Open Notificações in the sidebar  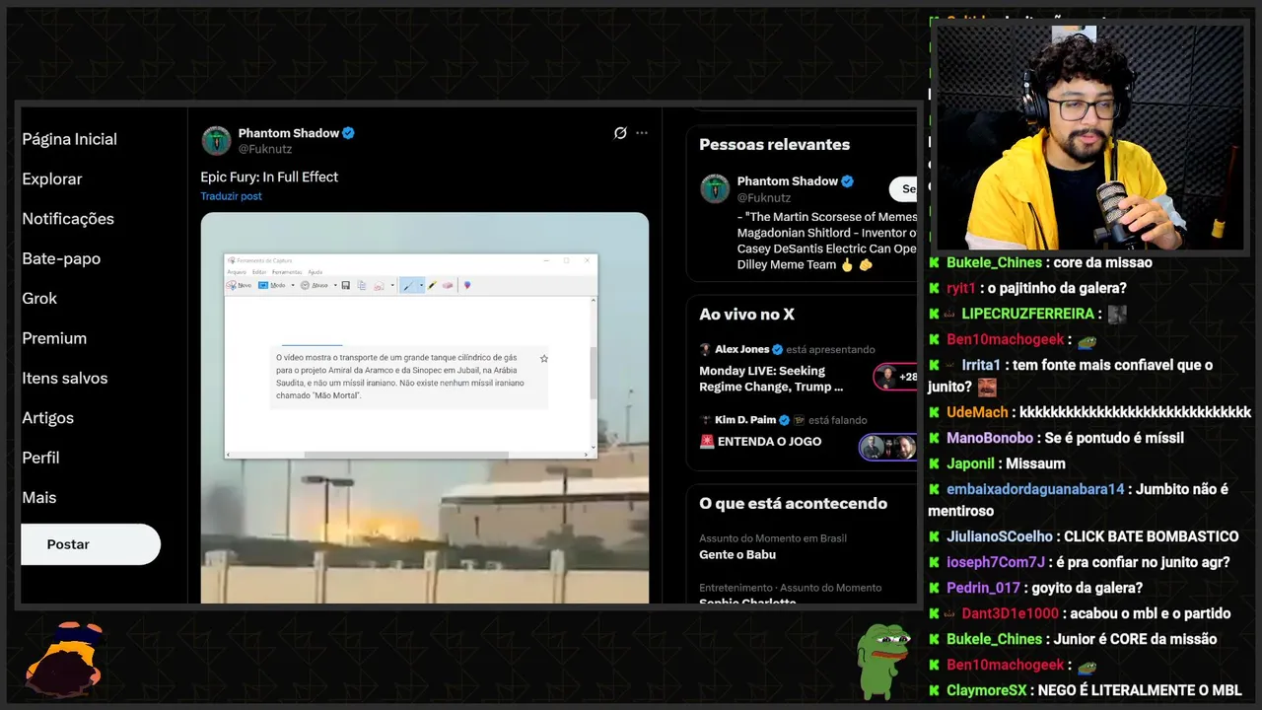point(68,219)
